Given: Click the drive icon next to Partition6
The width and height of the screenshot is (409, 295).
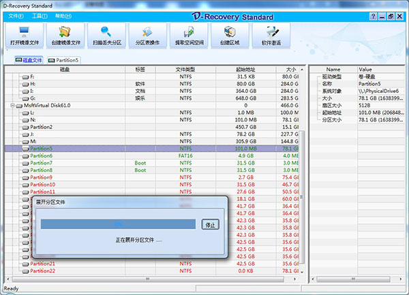Looking at the screenshot, I should (x=25, y=156).
